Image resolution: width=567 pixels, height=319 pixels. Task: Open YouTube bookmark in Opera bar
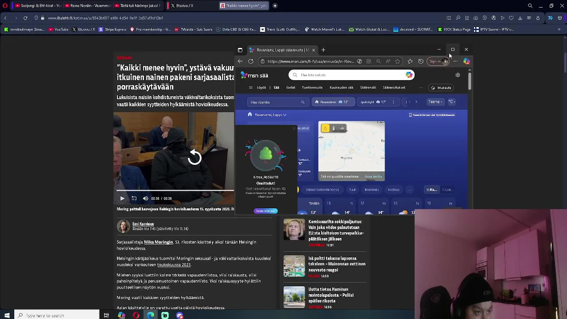point(58,29)
